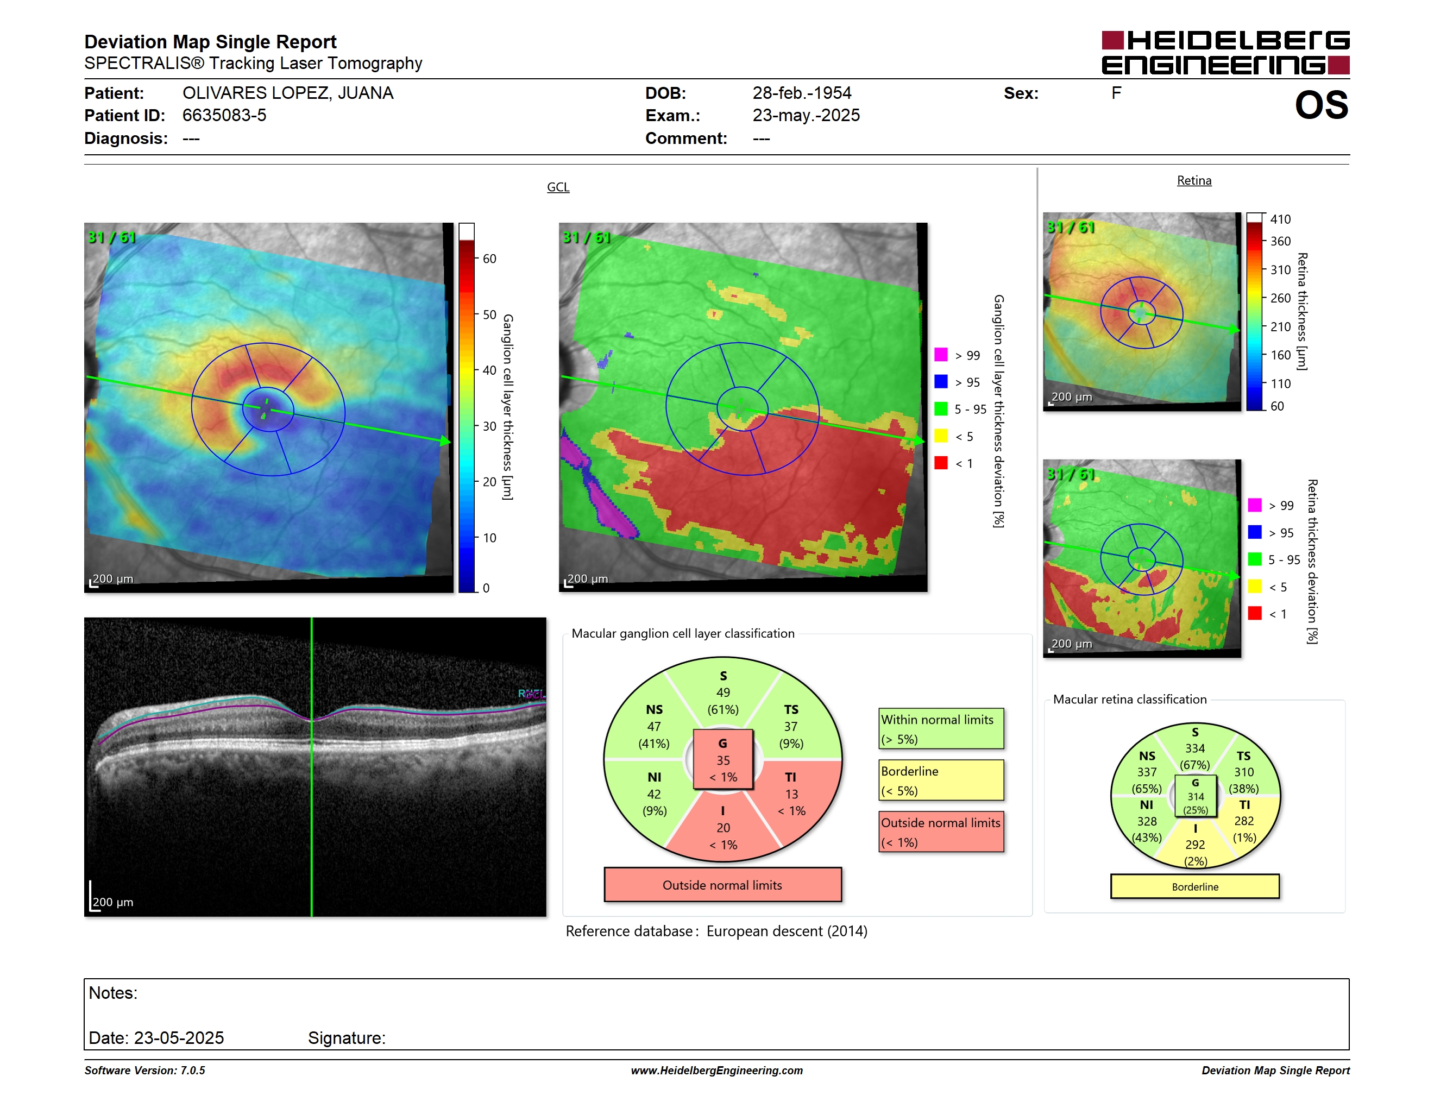Click the retina overall 'Borderline' result box
This screenshot has width=1434, height=1108.
click(x=1195, y=886)
